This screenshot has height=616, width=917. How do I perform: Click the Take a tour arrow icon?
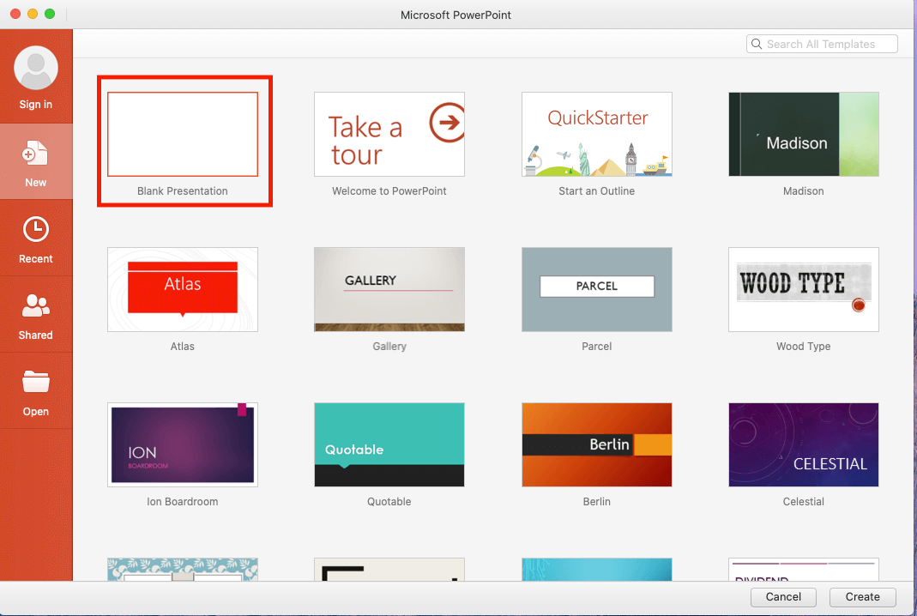tap(448, 123)
